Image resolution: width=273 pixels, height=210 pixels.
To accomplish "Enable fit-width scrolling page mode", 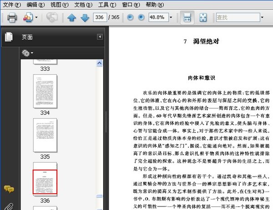I will (x=187, y=18).
